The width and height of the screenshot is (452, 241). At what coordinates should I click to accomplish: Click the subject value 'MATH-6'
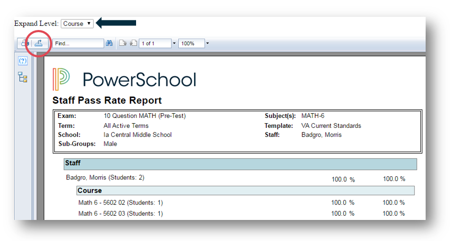coord(313,116)
